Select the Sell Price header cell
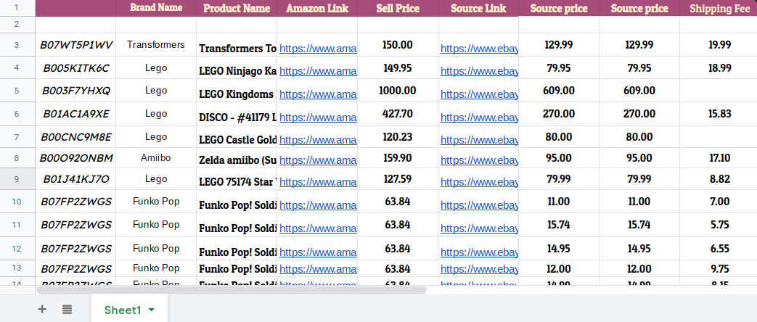This screenshot has width=757, height=322. (x=398, y=8)
